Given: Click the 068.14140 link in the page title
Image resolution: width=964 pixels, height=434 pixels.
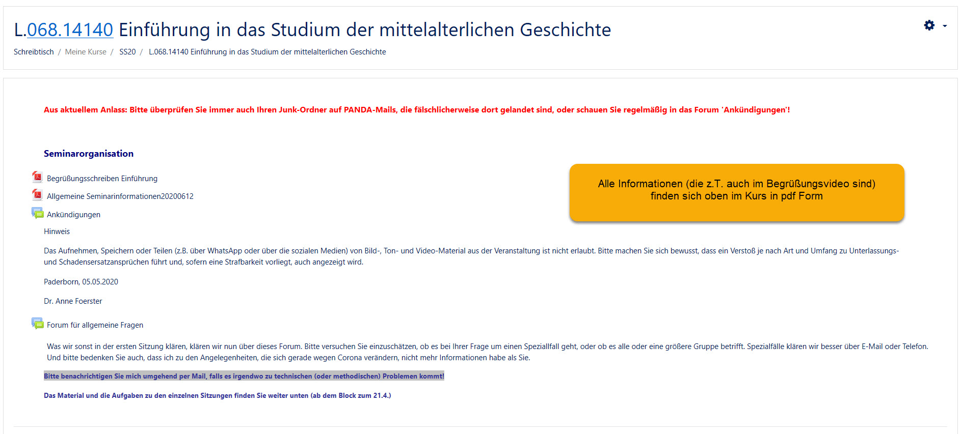Looking at the screenshot, I should pyautogui.click(x=70, y=30).
